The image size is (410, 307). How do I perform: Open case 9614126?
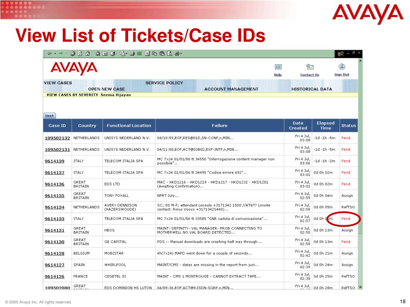(54, 277)
